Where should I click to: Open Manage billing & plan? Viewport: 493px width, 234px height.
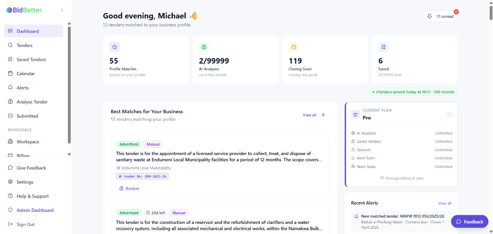coord(402,178)
